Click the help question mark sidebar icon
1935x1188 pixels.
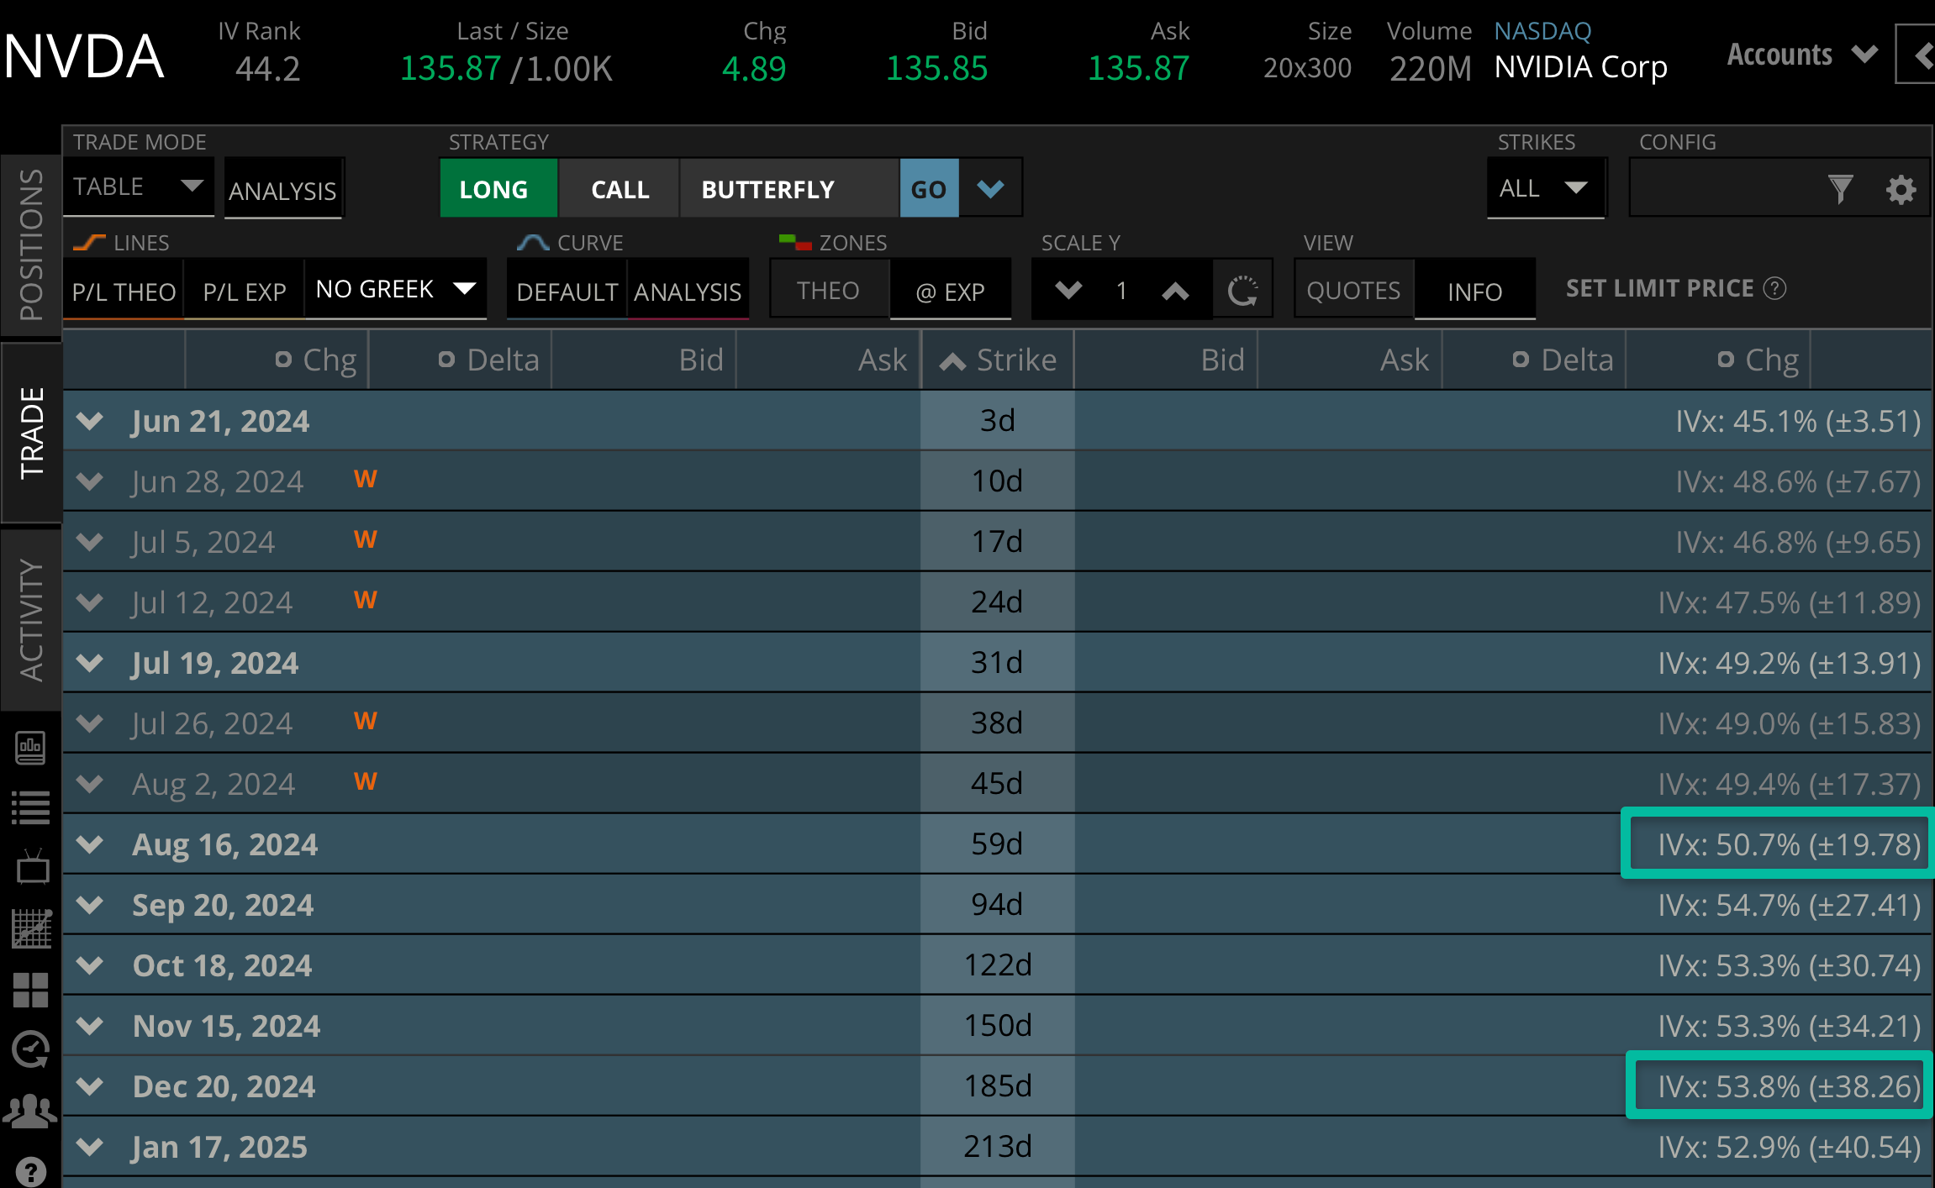[x=30, y=1171]
